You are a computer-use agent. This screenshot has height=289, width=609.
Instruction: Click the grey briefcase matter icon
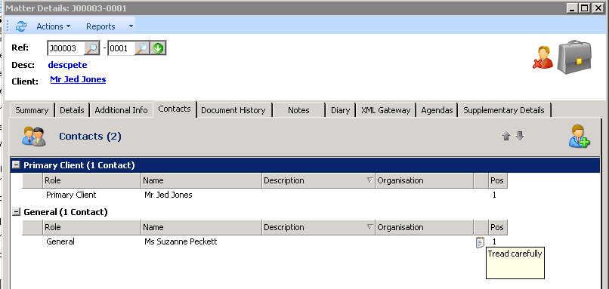574,57
